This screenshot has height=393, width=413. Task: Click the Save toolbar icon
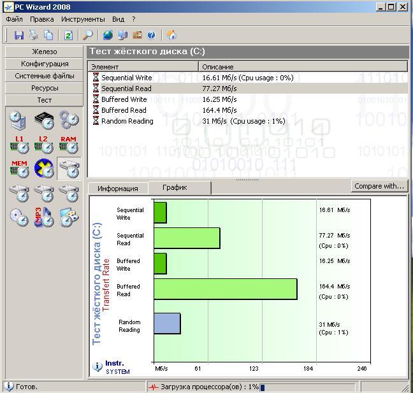[19, 35]
